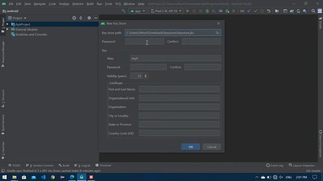Select Scratches and Consoles in tree
The image size is (323, 181).
click(x=31, y=35)
